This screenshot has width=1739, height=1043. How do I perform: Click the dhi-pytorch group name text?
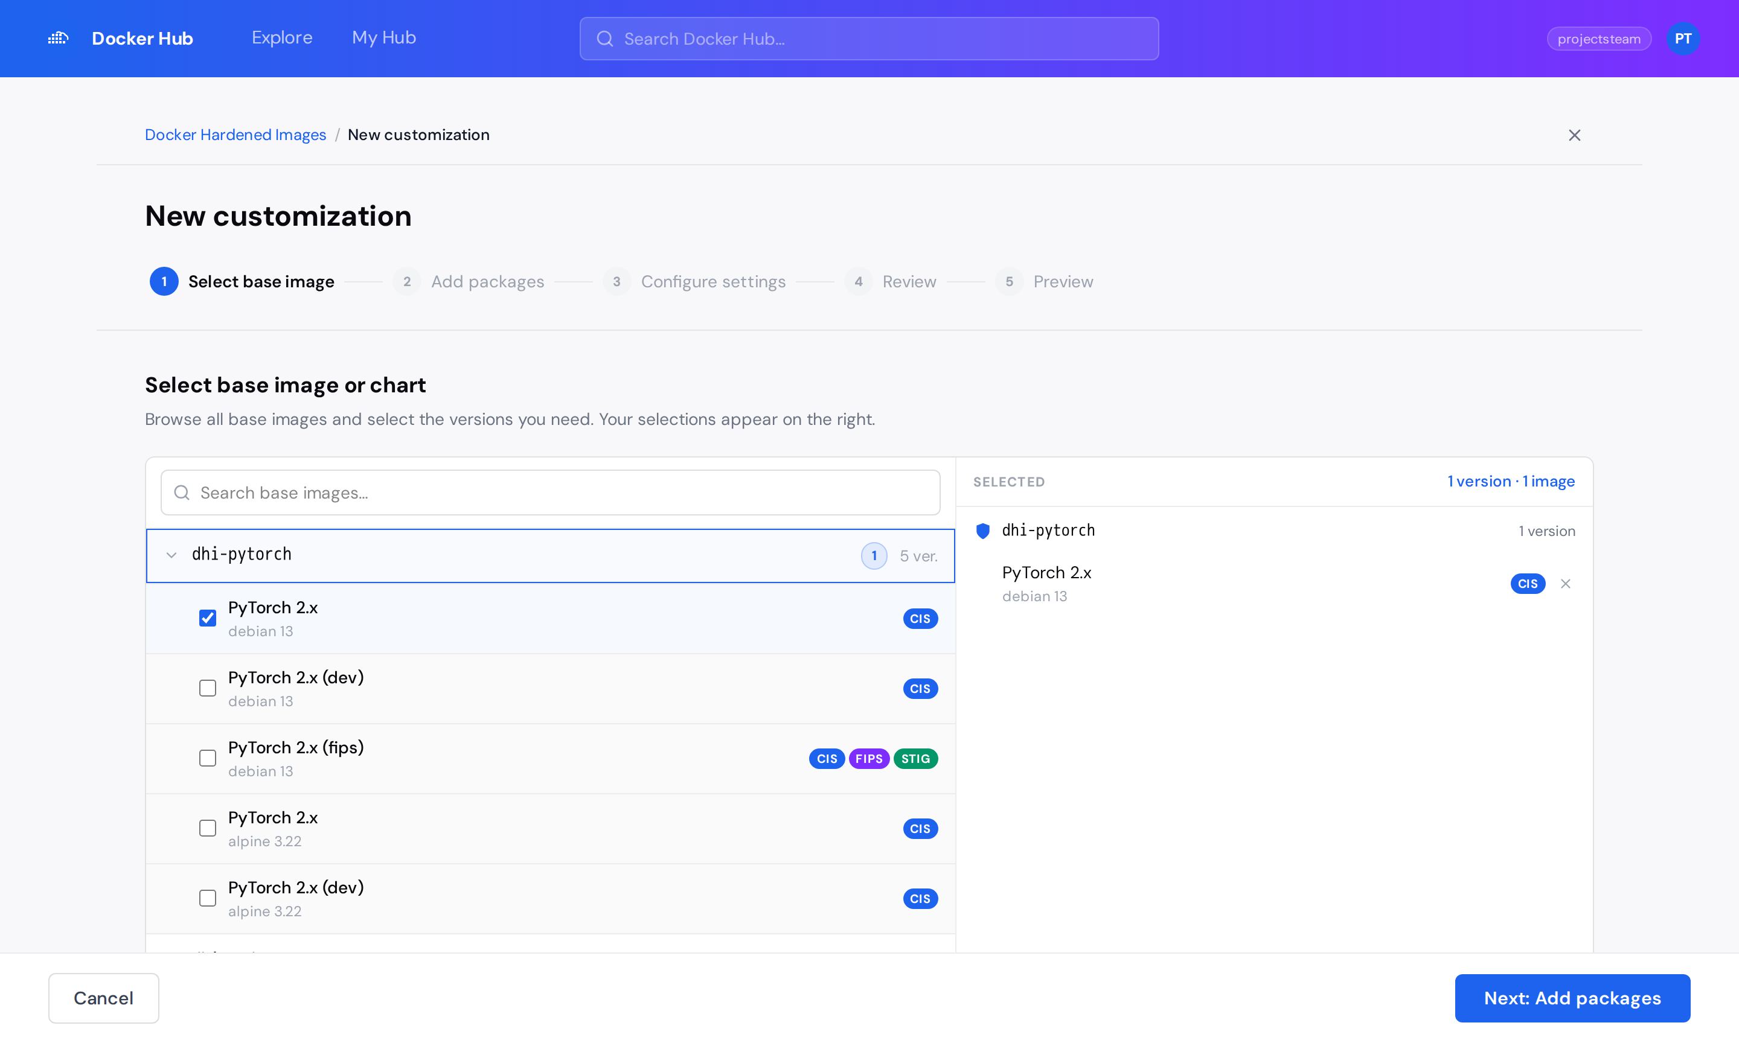point(241,555)
